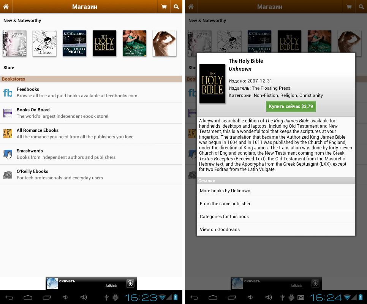Tap the 16:23 clock in left status bar

(141, 298)
